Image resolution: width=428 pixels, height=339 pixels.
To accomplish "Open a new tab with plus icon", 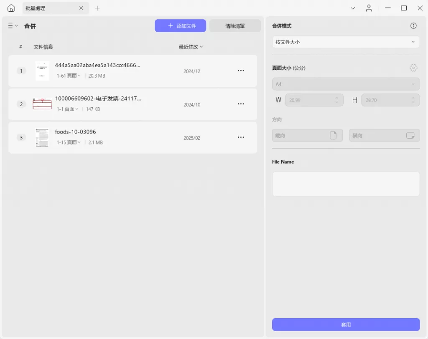I will [97, 8].
